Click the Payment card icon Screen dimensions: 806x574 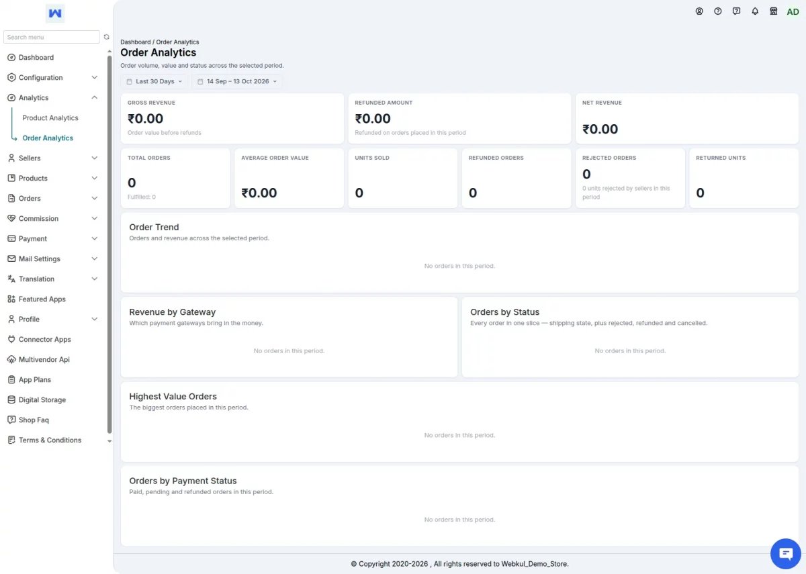(x=11, y=239)
